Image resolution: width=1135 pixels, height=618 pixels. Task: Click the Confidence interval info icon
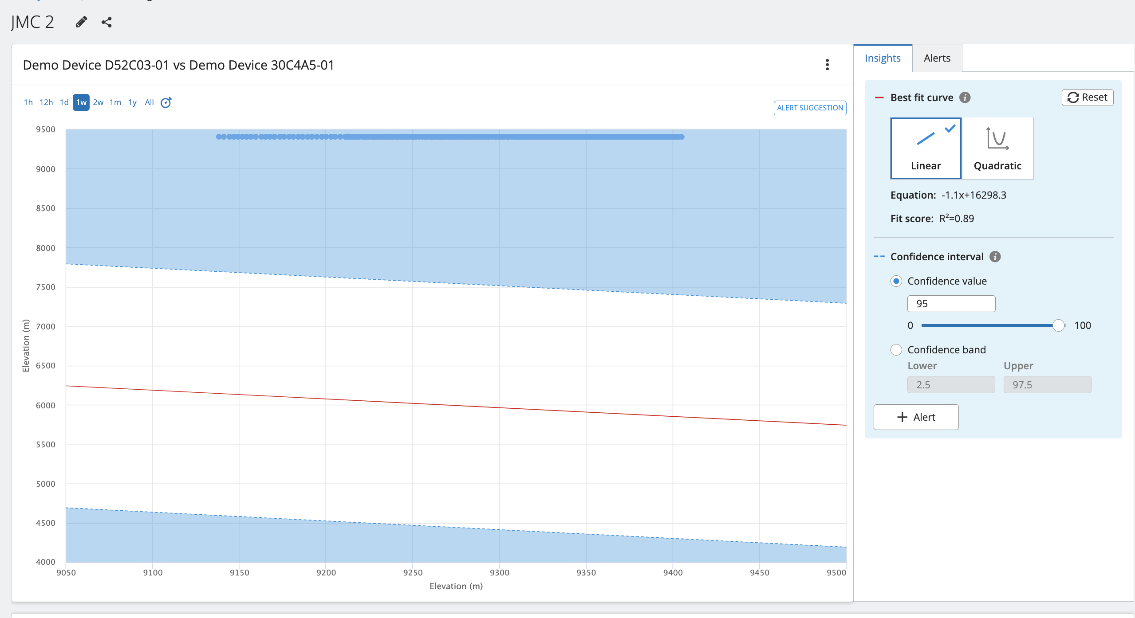click(x=995, y=257)
